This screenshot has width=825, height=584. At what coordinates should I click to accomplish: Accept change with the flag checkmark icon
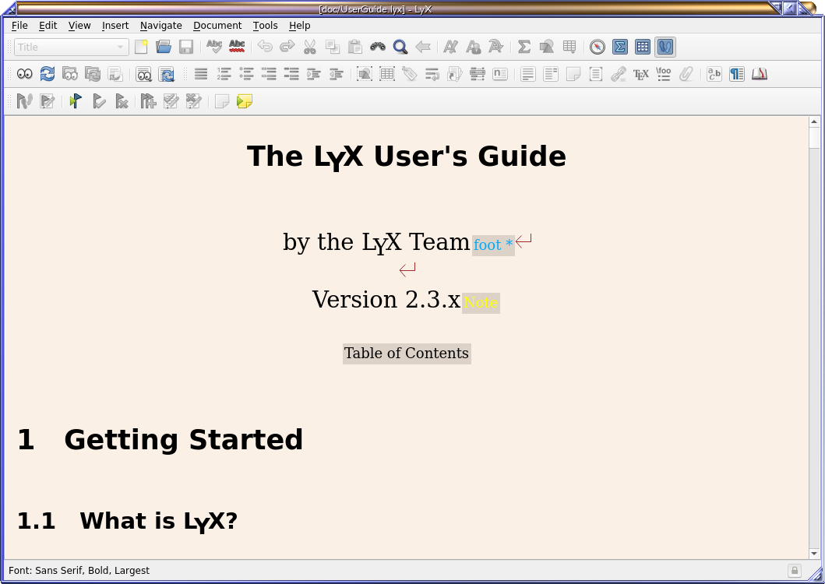click(x=98, y=101)
